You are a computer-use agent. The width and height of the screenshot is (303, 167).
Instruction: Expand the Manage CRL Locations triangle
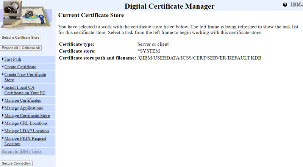pyautogui.click(x=3, y=123)
